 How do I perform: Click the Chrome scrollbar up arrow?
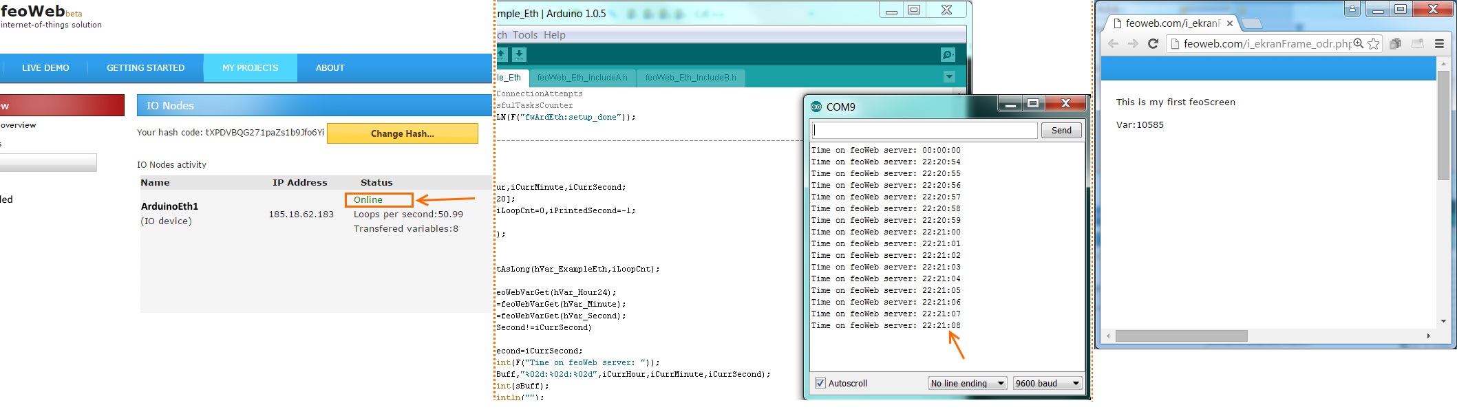[x=1443, y=64]
